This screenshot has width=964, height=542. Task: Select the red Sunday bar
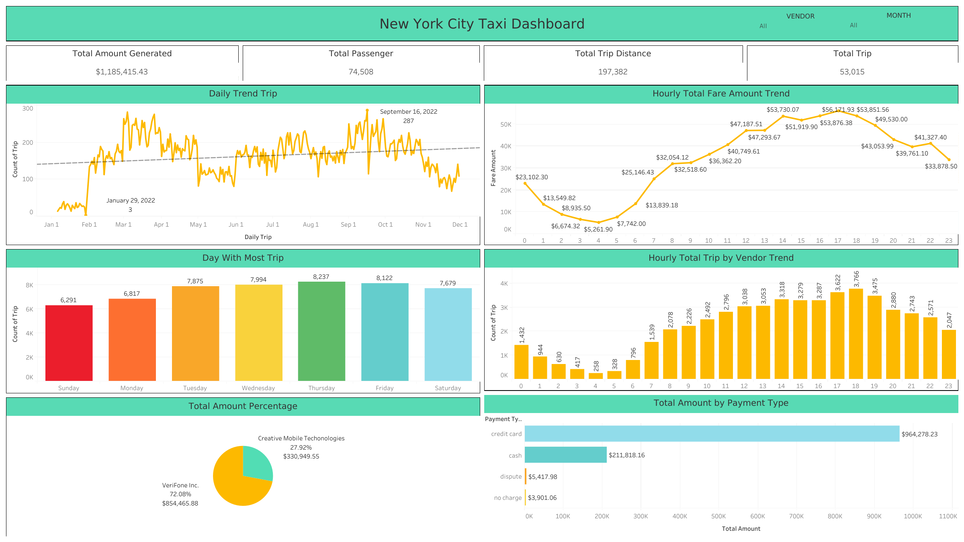tap(69, 343)
